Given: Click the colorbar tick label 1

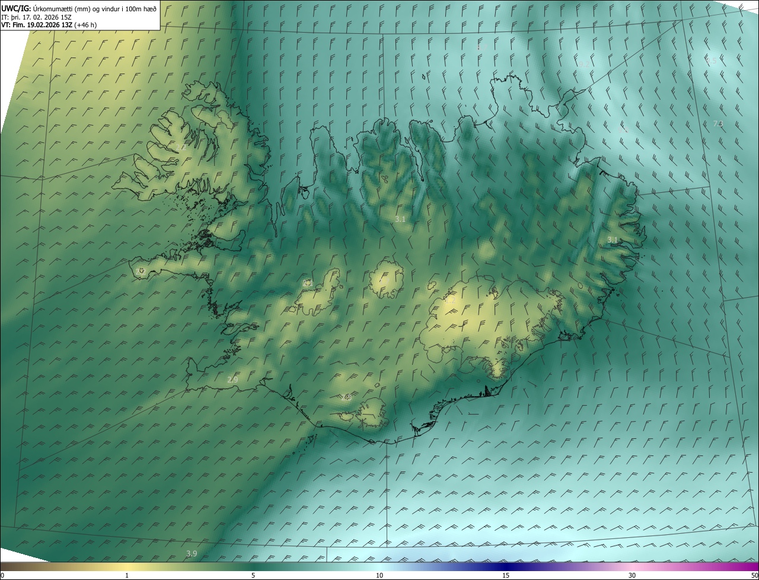Looking at the screenshot, I should click(x=127, y=575).
